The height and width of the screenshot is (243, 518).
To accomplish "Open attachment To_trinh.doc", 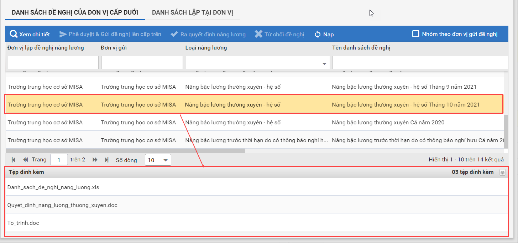I will point(23,223).
